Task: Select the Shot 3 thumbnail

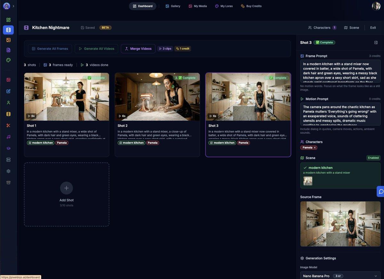Action: [248, 97]
